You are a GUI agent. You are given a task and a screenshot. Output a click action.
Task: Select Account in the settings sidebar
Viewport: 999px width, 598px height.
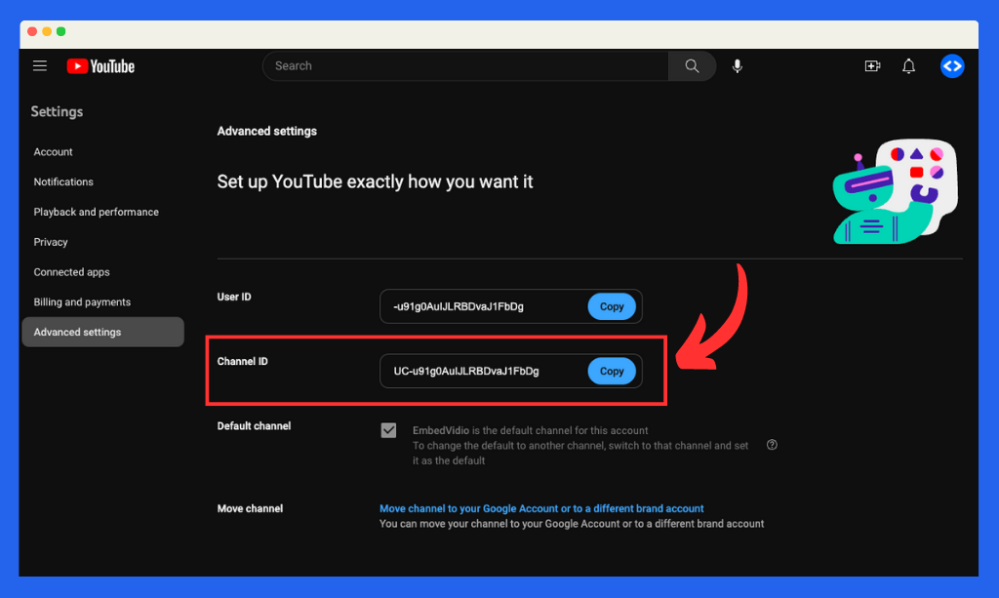[53, 151]
